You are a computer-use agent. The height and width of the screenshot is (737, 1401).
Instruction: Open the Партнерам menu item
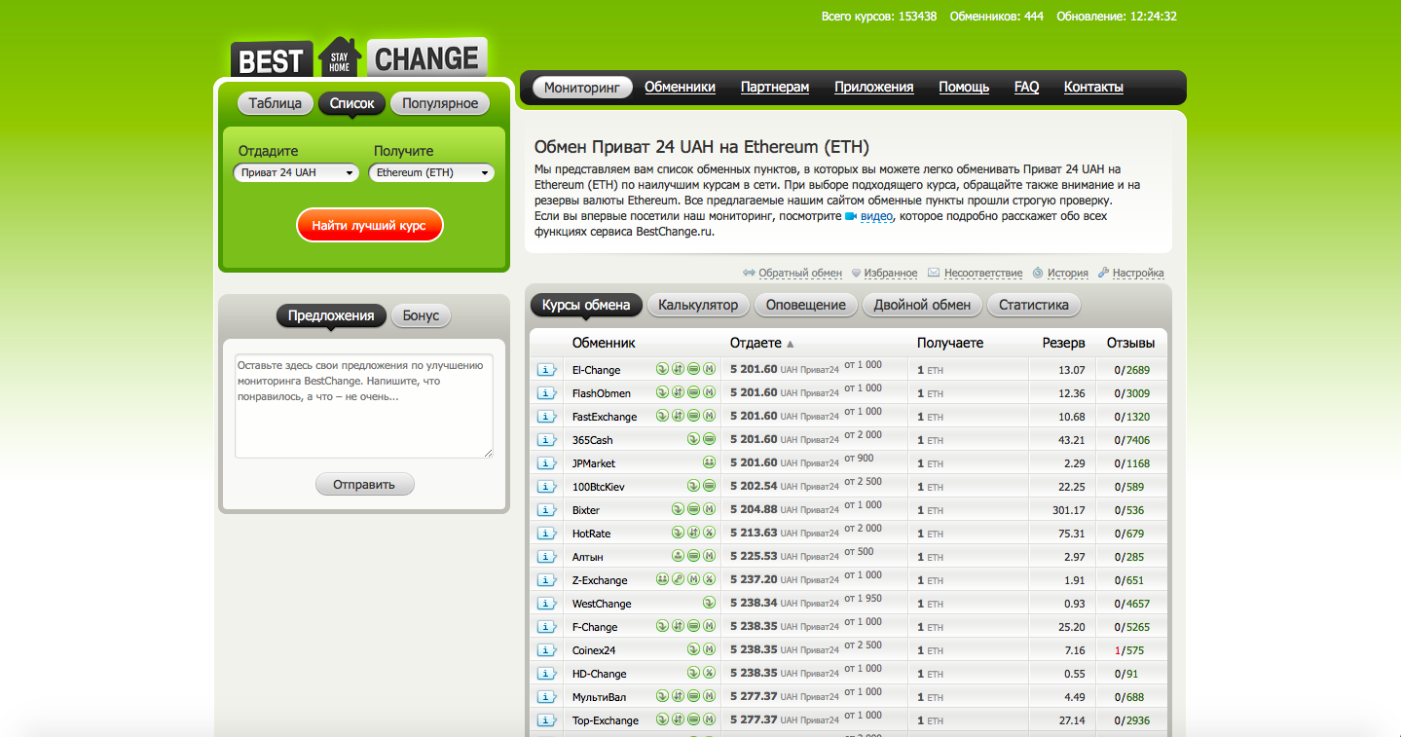(x=775, y=88)
